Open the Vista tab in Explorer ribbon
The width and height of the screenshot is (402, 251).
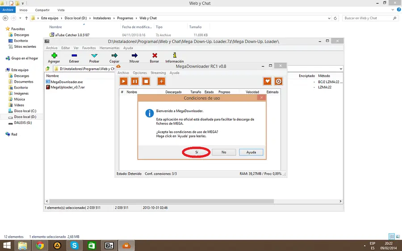click(61, 10)
